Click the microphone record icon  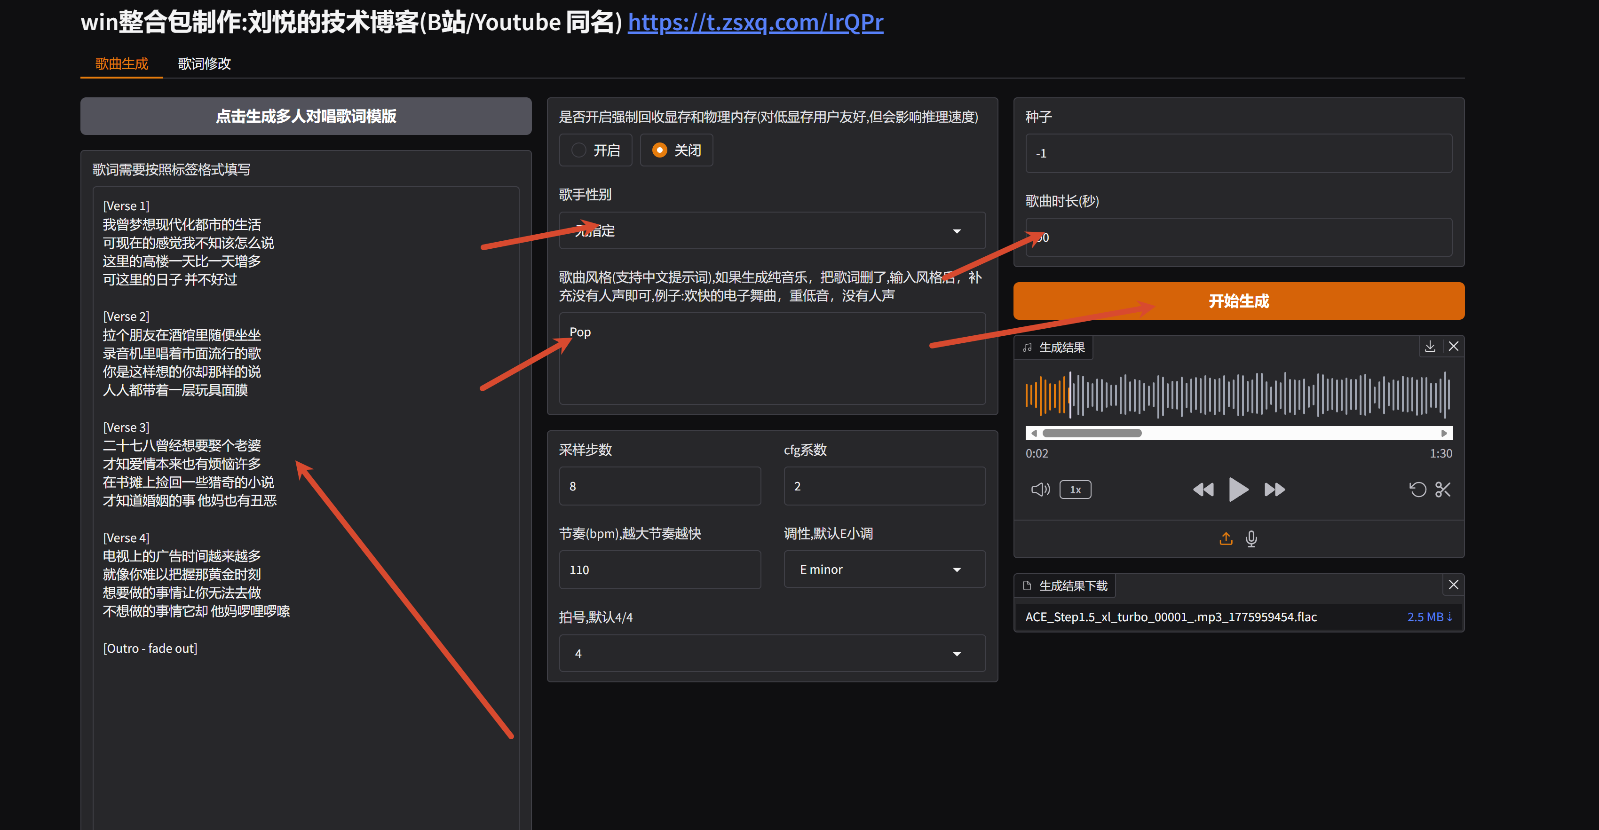click(x=1251, y=538)
